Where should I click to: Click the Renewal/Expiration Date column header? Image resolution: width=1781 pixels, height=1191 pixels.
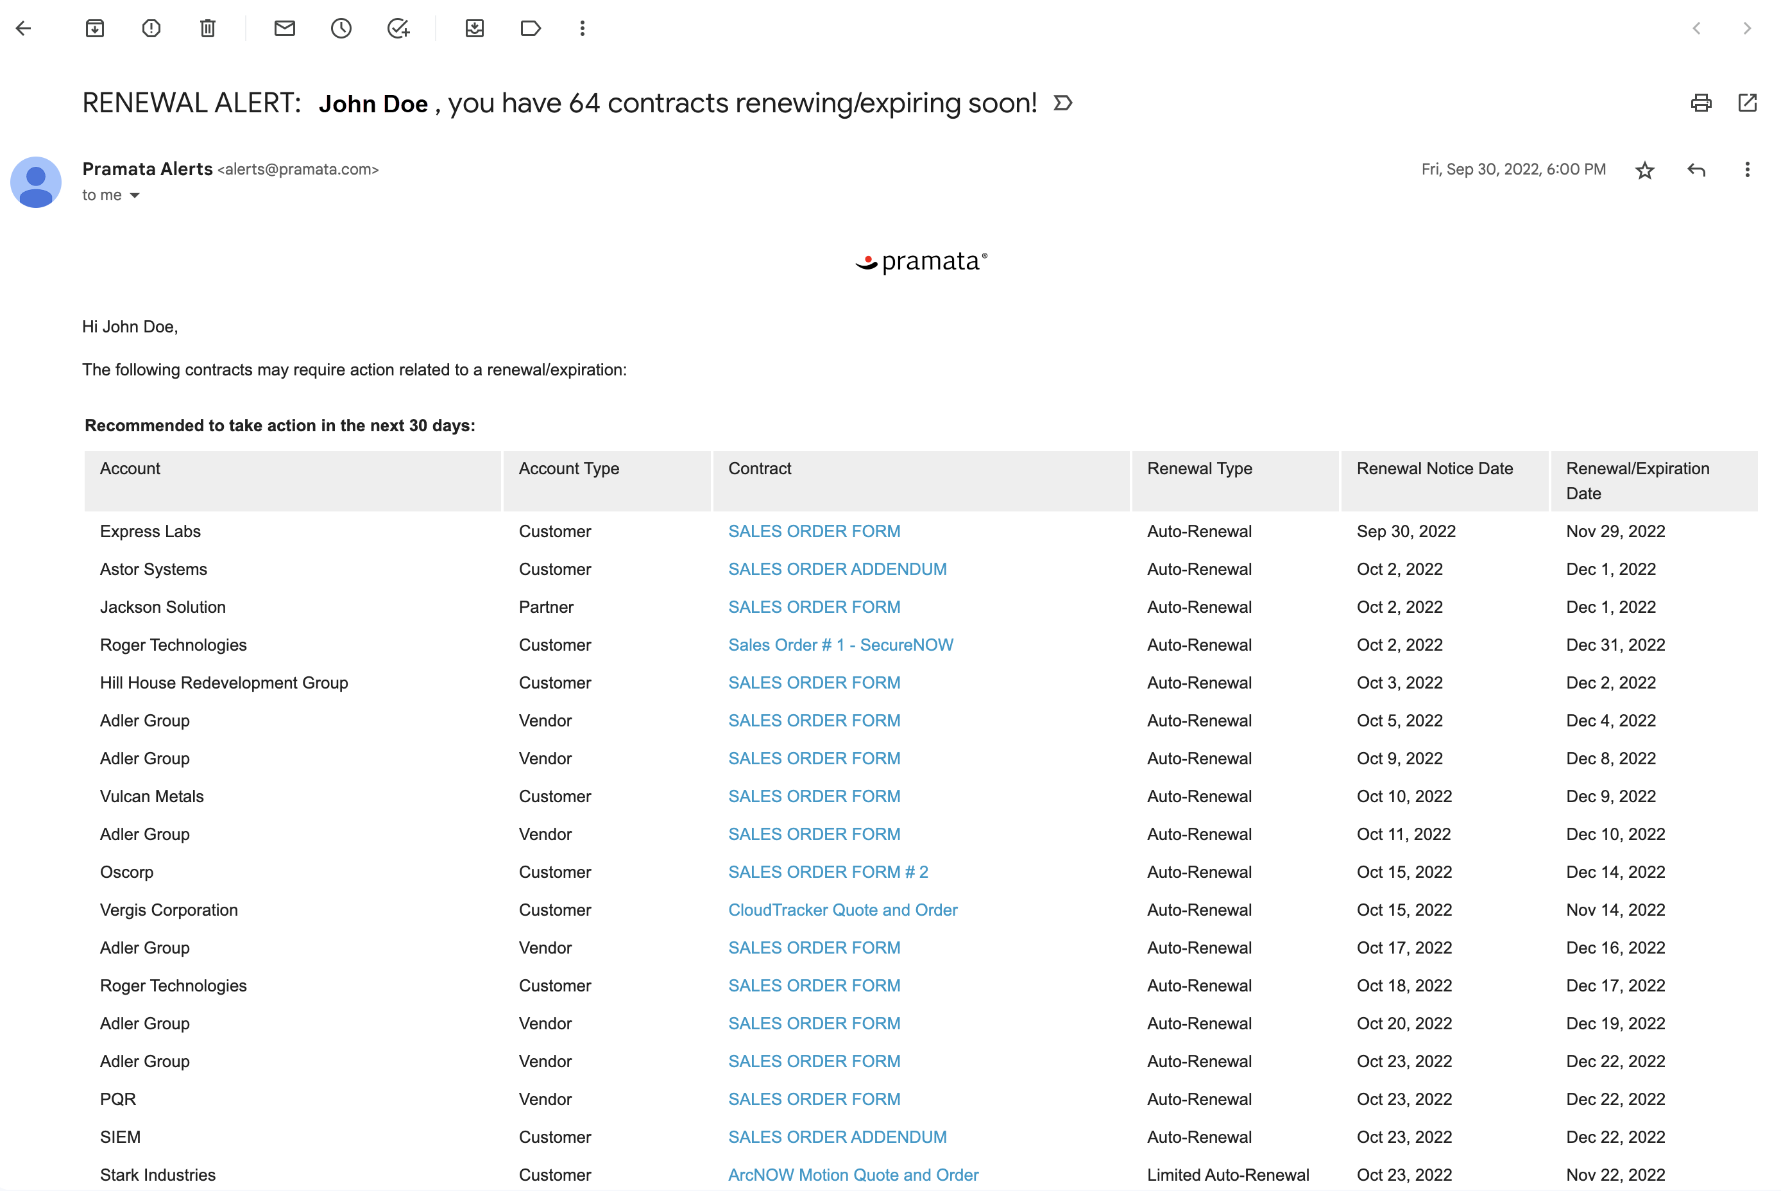point(1654,481)
